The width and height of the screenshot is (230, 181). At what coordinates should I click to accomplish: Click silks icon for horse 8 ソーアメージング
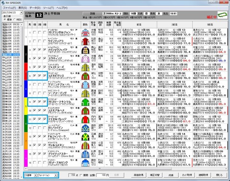[x=85, y=93]
